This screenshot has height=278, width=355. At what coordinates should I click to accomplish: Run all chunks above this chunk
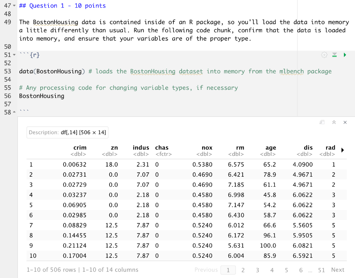click(334, 55)
